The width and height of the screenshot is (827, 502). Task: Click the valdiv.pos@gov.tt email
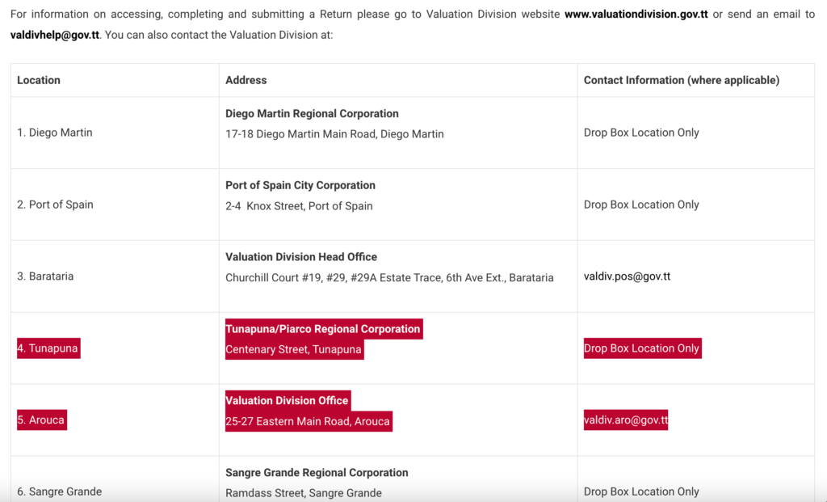point(627,276)
